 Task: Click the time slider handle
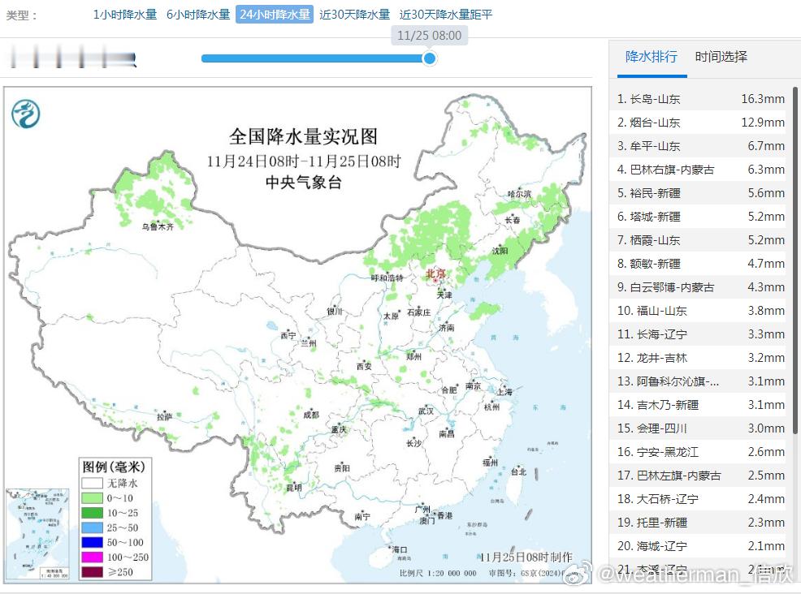click(x=429, y=58)
